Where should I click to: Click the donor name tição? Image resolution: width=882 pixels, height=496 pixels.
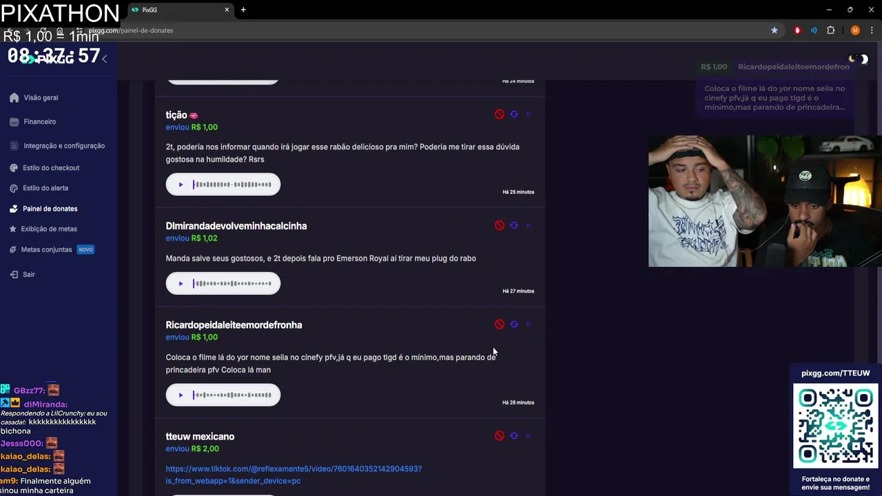coord(176,115)
